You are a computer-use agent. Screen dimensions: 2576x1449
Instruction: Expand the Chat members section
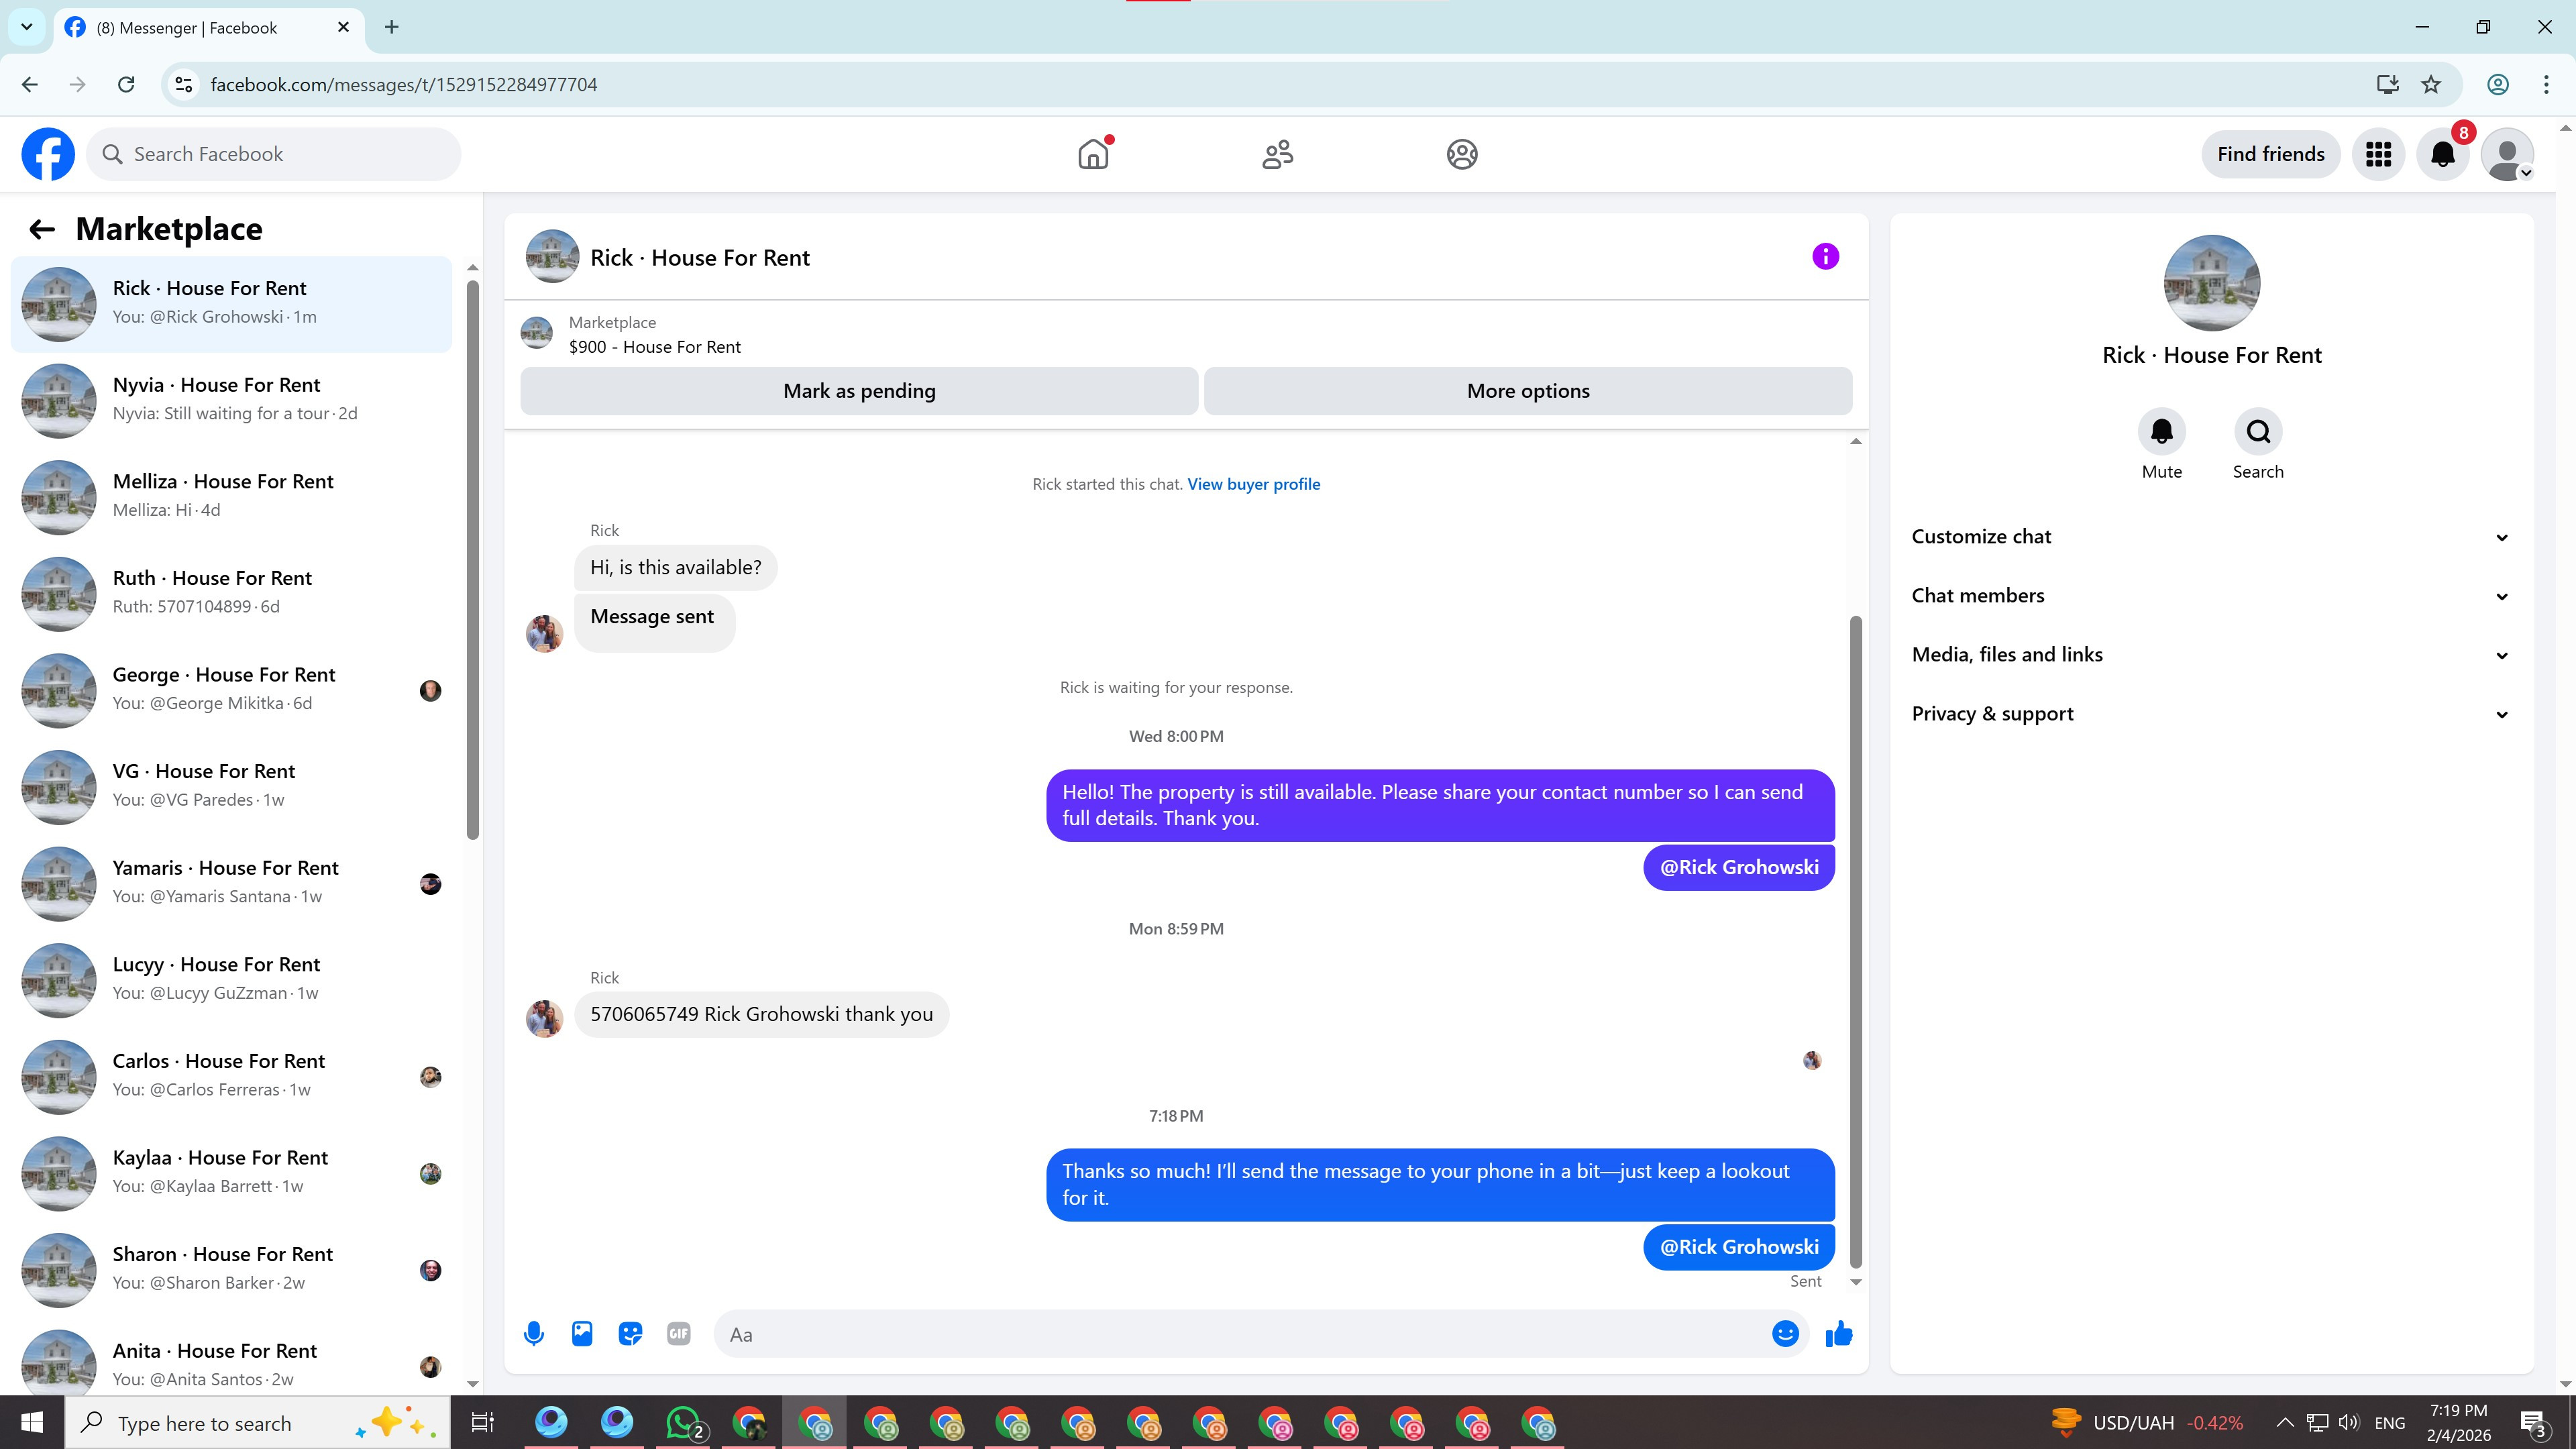pos(2210,596)
